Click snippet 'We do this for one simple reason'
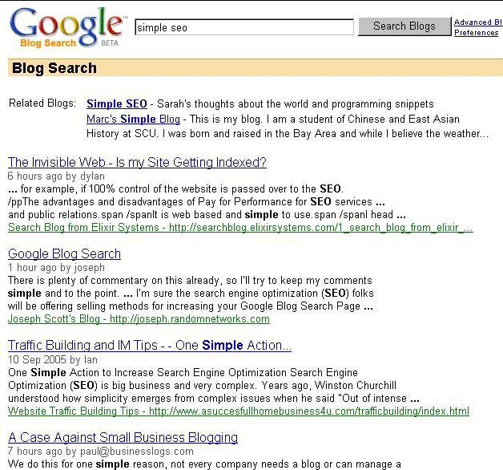This screenshot has height=470, width=503. click(x=204, y=464)
